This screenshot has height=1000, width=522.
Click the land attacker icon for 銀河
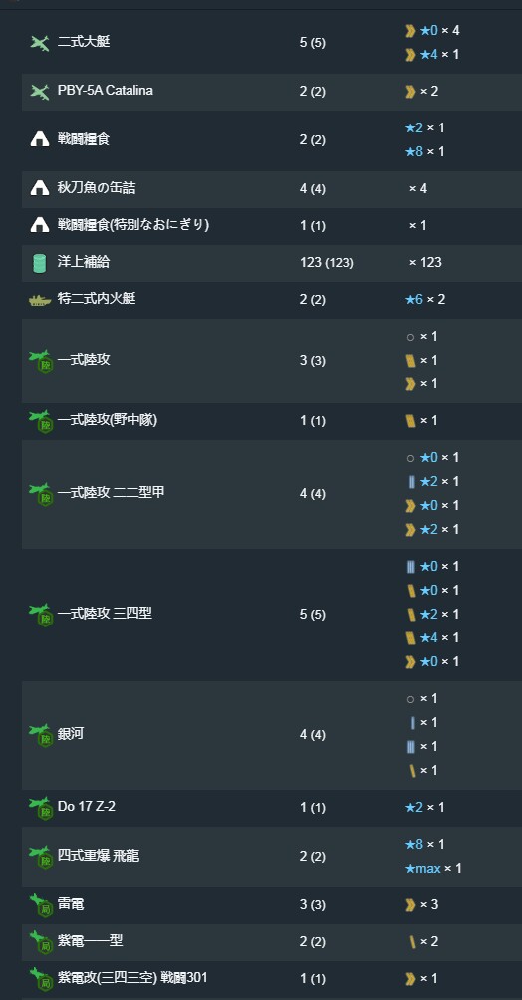point(41,735)
